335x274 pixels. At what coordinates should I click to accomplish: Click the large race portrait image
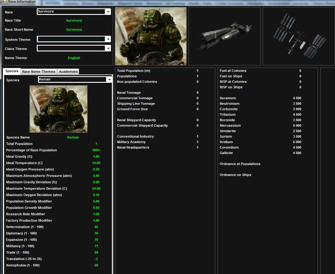tap(151, 36)
